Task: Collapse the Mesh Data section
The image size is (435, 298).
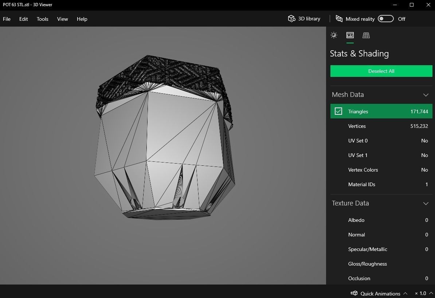Action: (426, 95)
